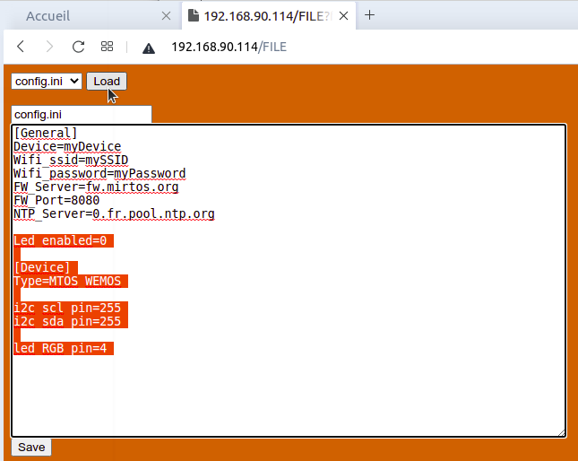
Task: Click the browser forward arrow
Action: [49, 47]
